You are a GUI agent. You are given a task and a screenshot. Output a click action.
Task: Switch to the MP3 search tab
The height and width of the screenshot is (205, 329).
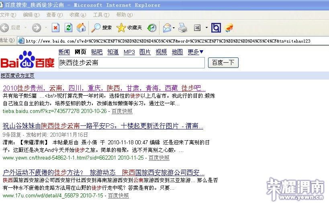pos(129,52)
